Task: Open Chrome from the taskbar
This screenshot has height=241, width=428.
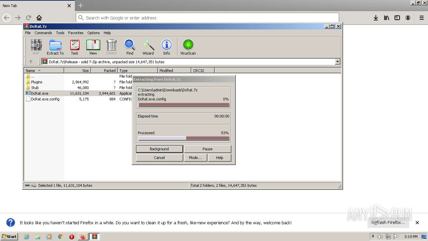Action: pyautogui.click(x=60, y=237)
